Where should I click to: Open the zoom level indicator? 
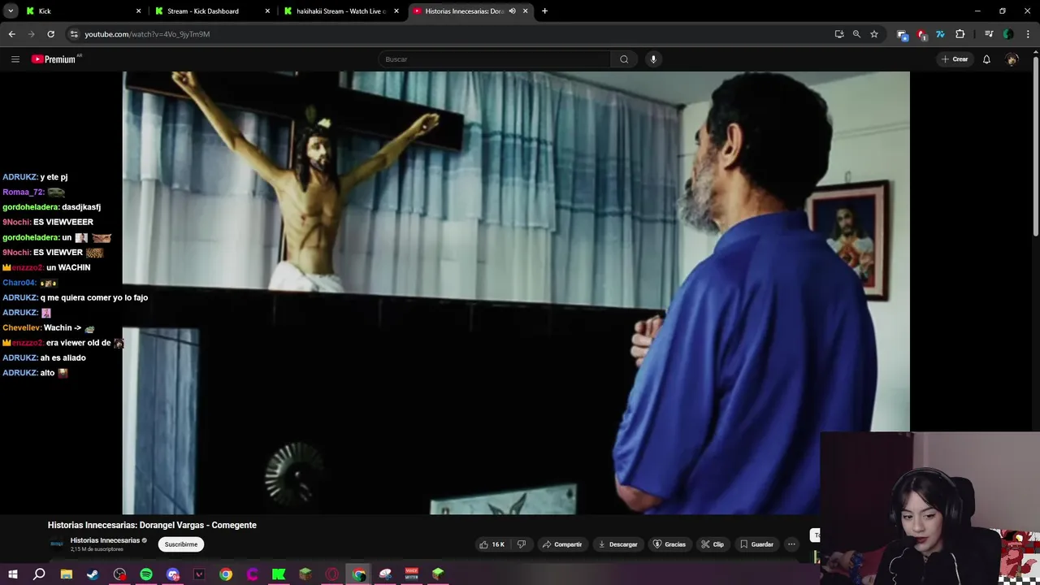pyautogui.click(x=856, y=34)
